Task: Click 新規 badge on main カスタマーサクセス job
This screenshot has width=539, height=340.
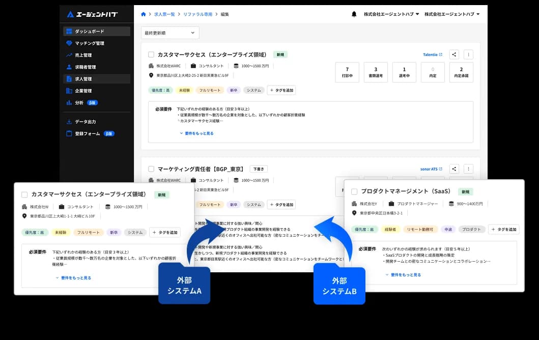Action: (x=280, y=54)
